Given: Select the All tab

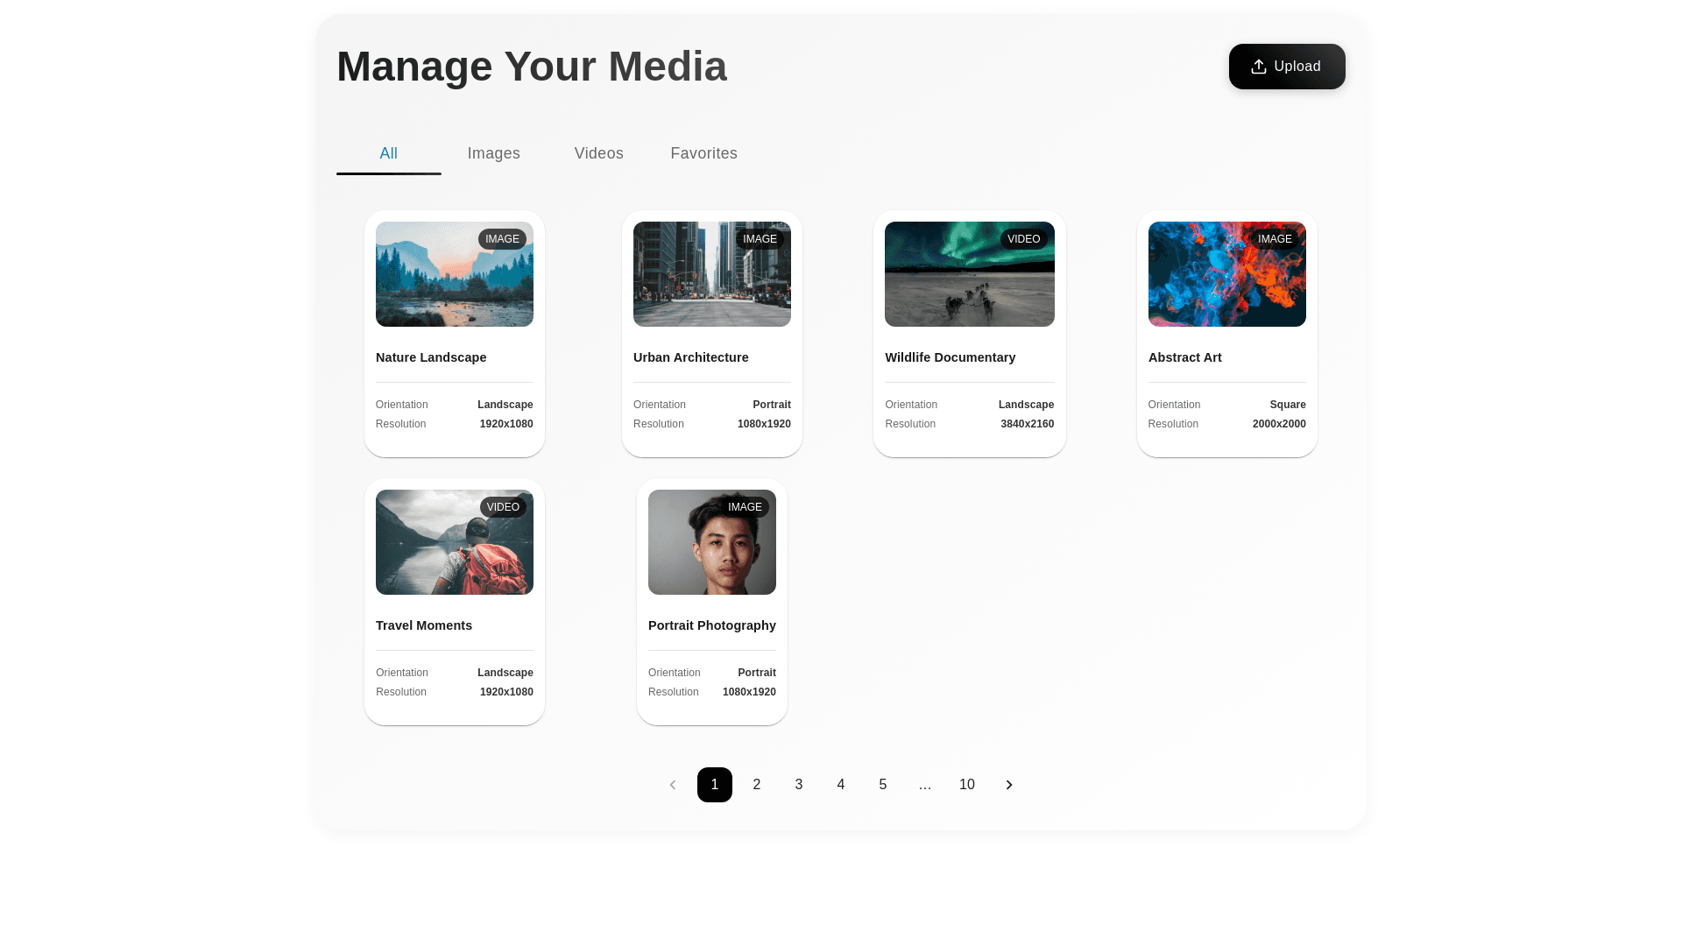Looking at the screenshot, I should [x=388, y=153].
